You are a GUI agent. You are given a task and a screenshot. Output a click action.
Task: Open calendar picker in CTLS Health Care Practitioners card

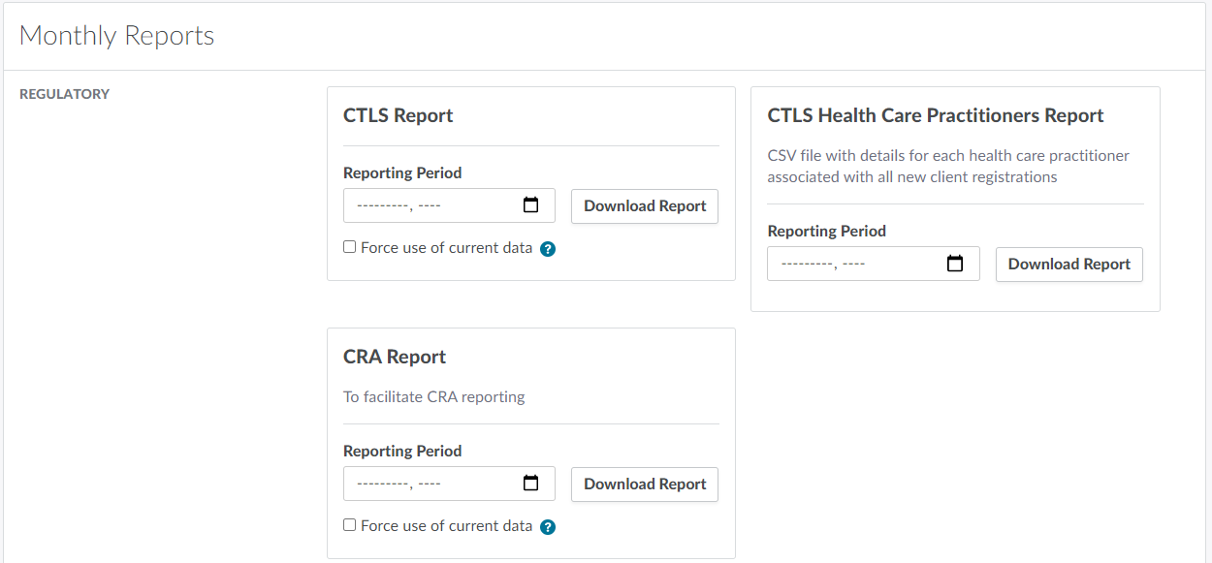click(x=955, y=264)
